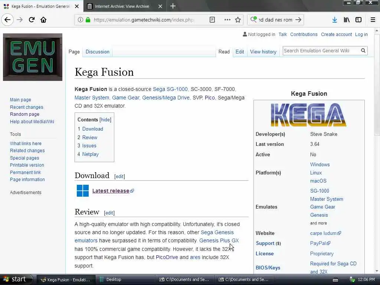
Task: Submit search with the go arrow
Action: (x=298, y=20)
